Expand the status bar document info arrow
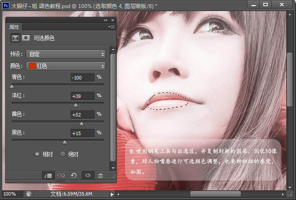This screenshot has height=200, width=296. click(x=112, y=194)
